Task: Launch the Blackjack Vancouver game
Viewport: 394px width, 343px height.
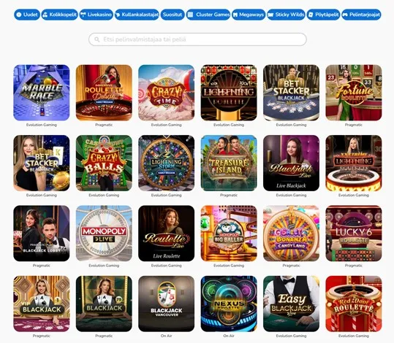Action: point(167,304)
